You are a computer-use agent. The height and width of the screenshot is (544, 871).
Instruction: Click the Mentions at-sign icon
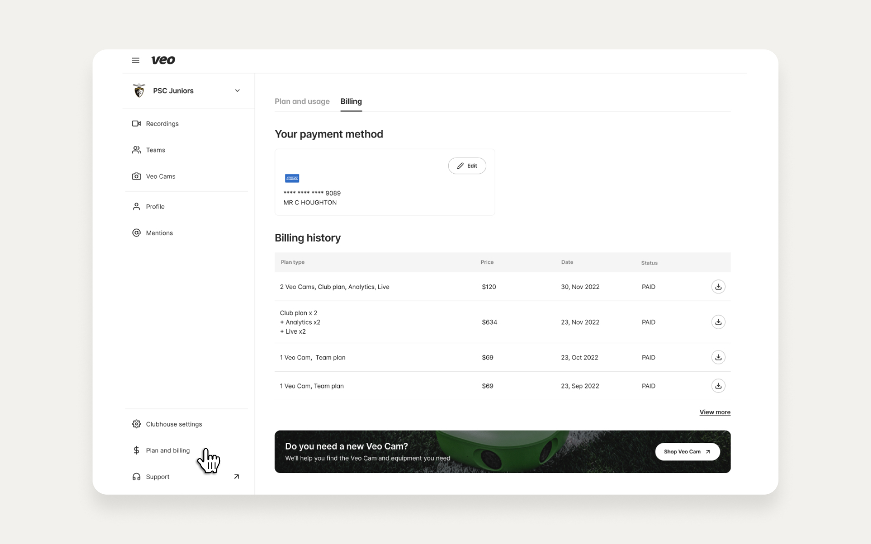(x=136, y=233)
